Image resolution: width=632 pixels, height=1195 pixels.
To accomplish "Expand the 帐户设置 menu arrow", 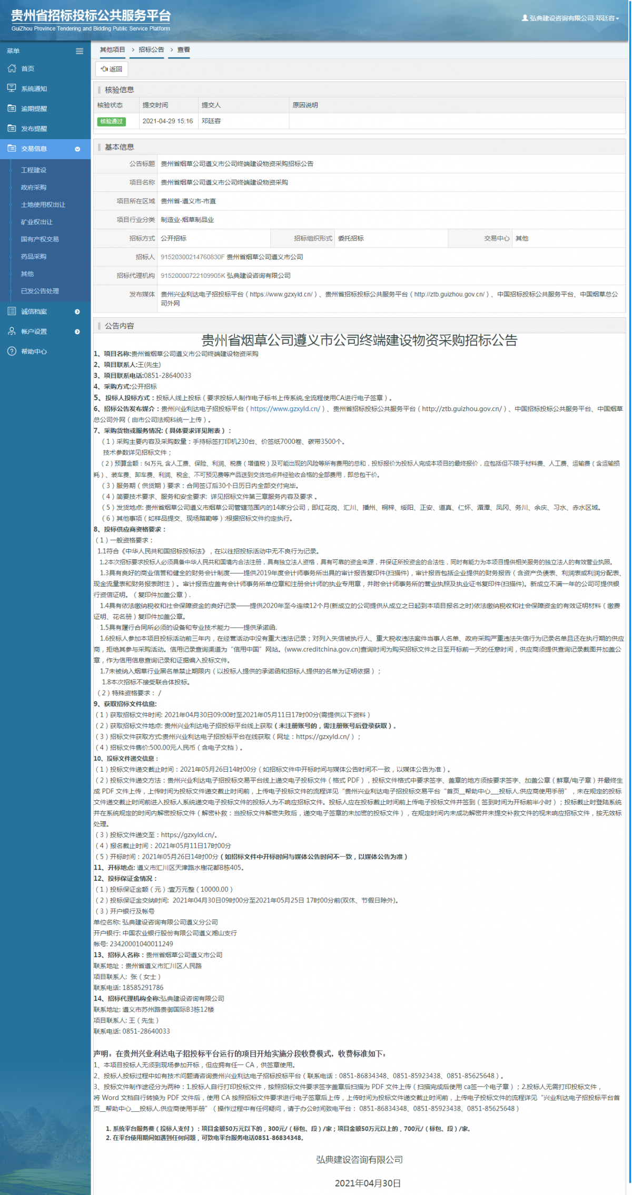I will [x=77, y=332].
